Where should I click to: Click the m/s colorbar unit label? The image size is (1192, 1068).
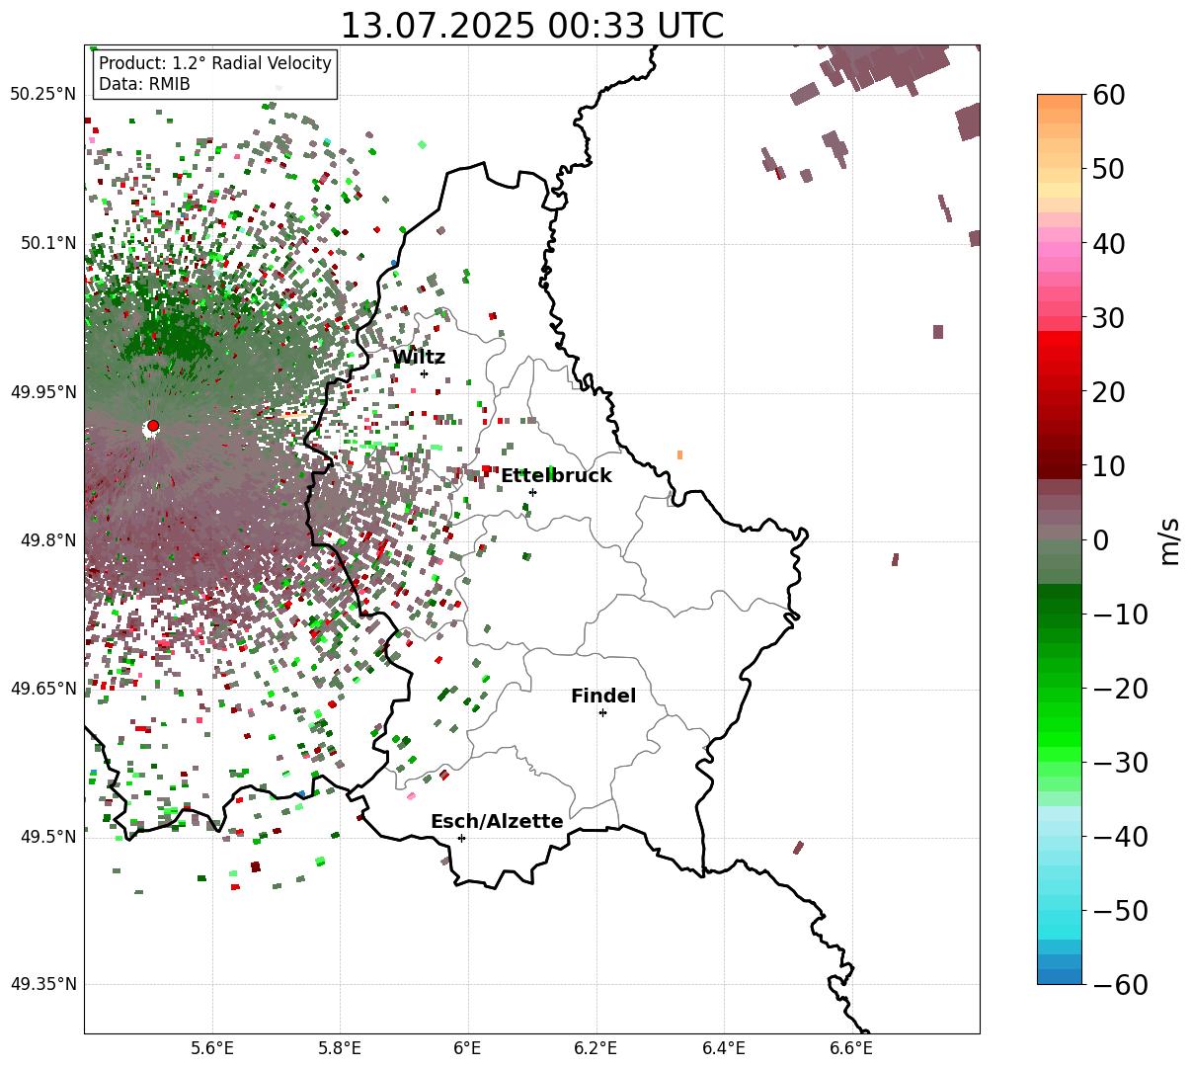point(1170,539)
